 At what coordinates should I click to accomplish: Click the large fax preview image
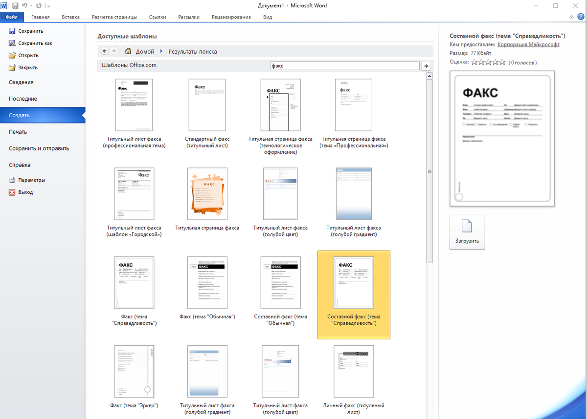(502, 139)
